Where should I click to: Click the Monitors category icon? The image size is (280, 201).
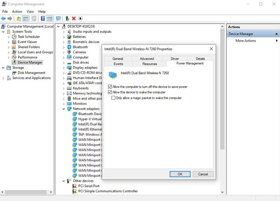69,104
